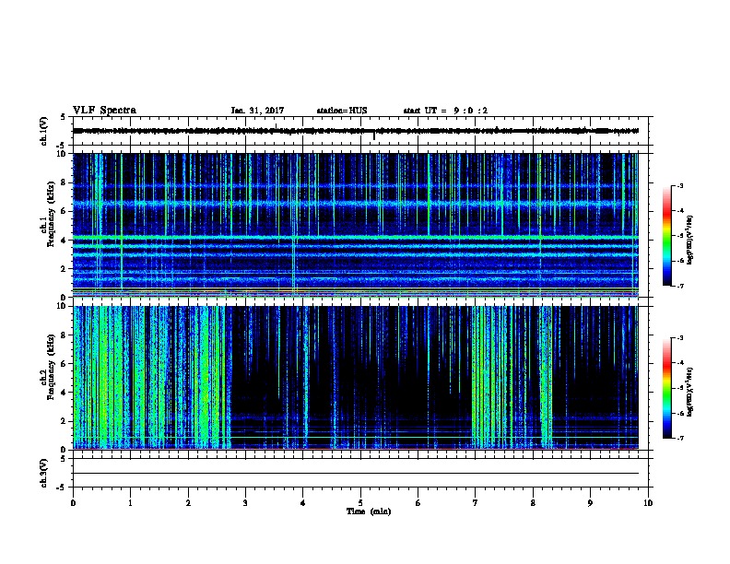
Task: Click the "VLF Spectra" plot title
Action: (104, 111)
